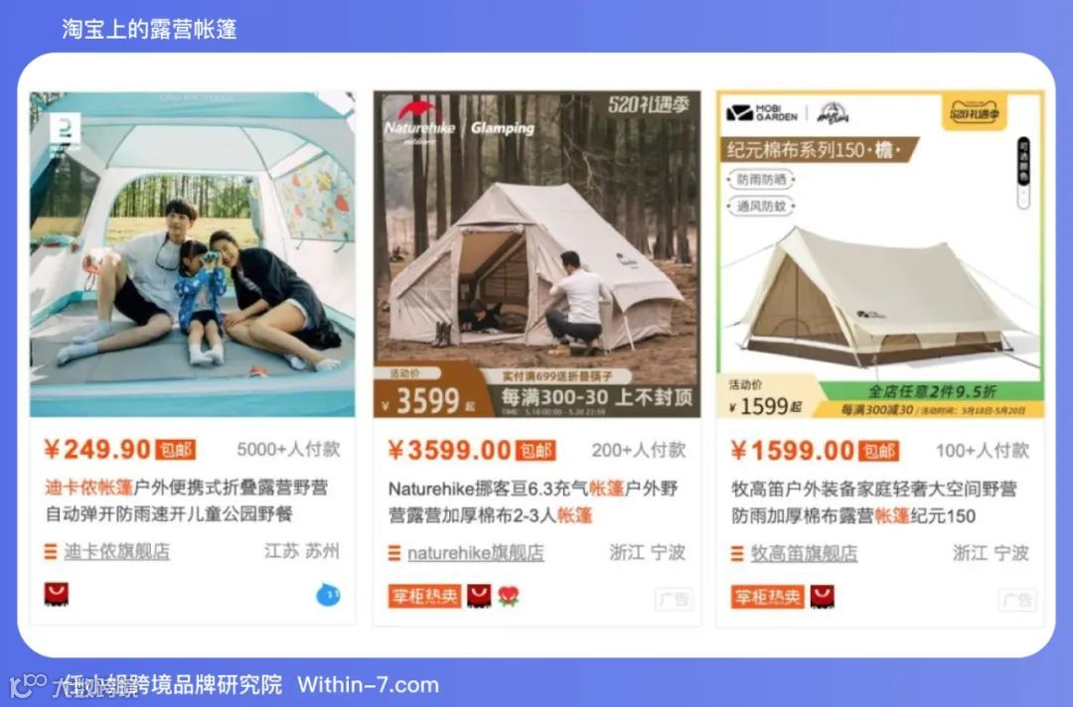Viewport: 1073px width, 707px height.
Task: Click the Tmall badge under the Naturehike listing
Action: [x=479, y=596]
